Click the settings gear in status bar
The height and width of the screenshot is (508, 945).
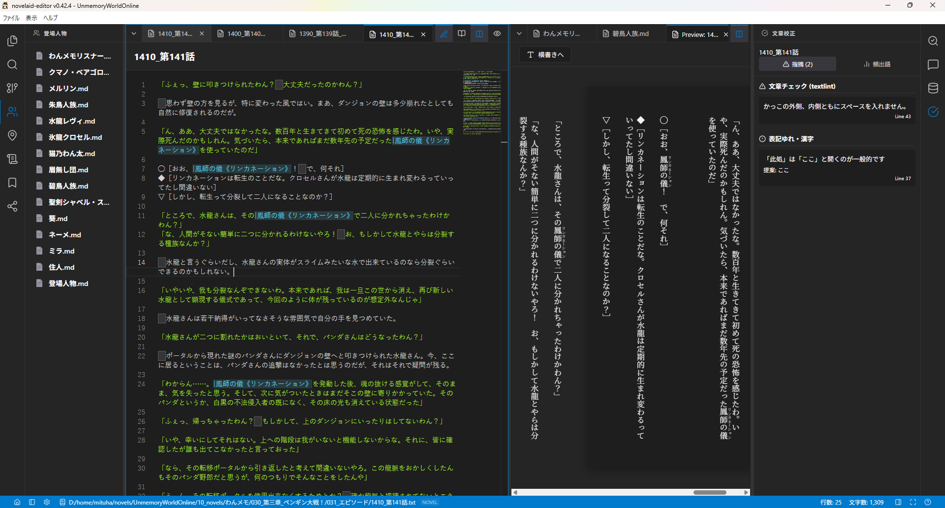pyautogui.click(x=47, y=502)
